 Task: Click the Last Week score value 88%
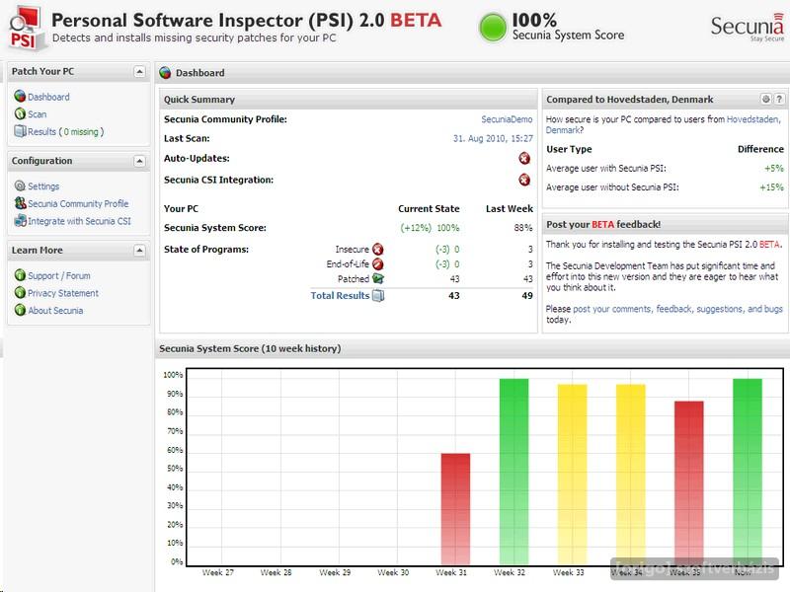[523, 228]
